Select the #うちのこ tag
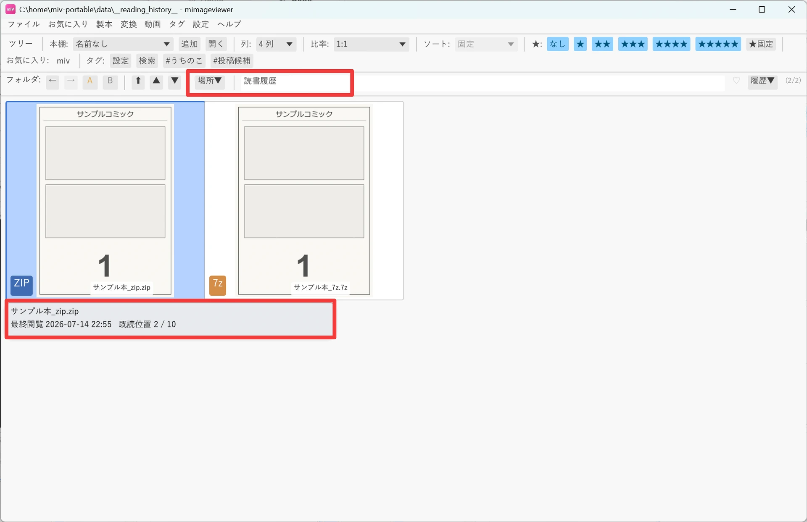Screen dimensions: 807x522 184,61
